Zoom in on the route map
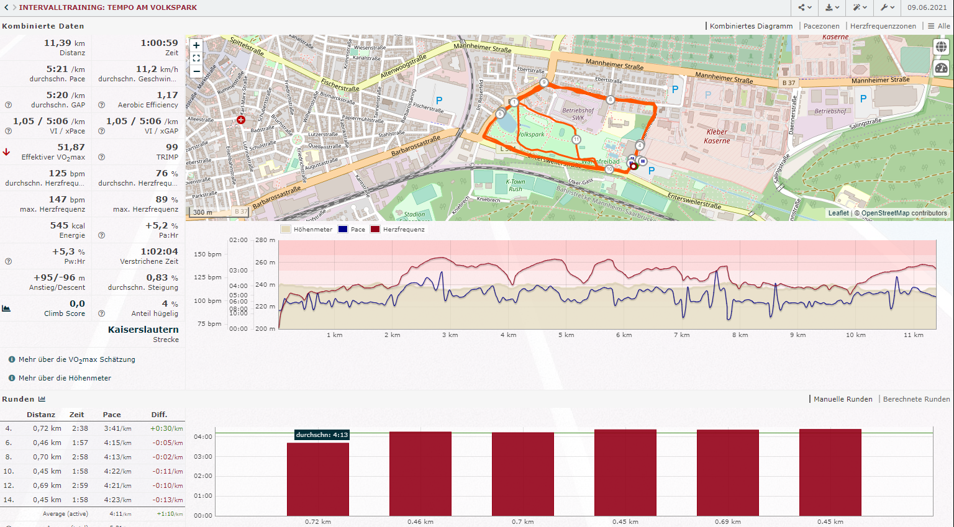 [x=196, y=45]
